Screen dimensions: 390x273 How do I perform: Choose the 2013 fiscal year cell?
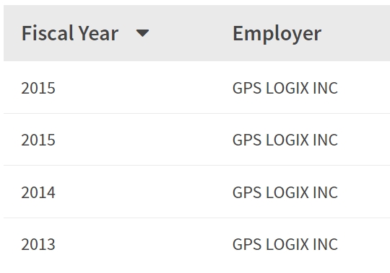38,244
